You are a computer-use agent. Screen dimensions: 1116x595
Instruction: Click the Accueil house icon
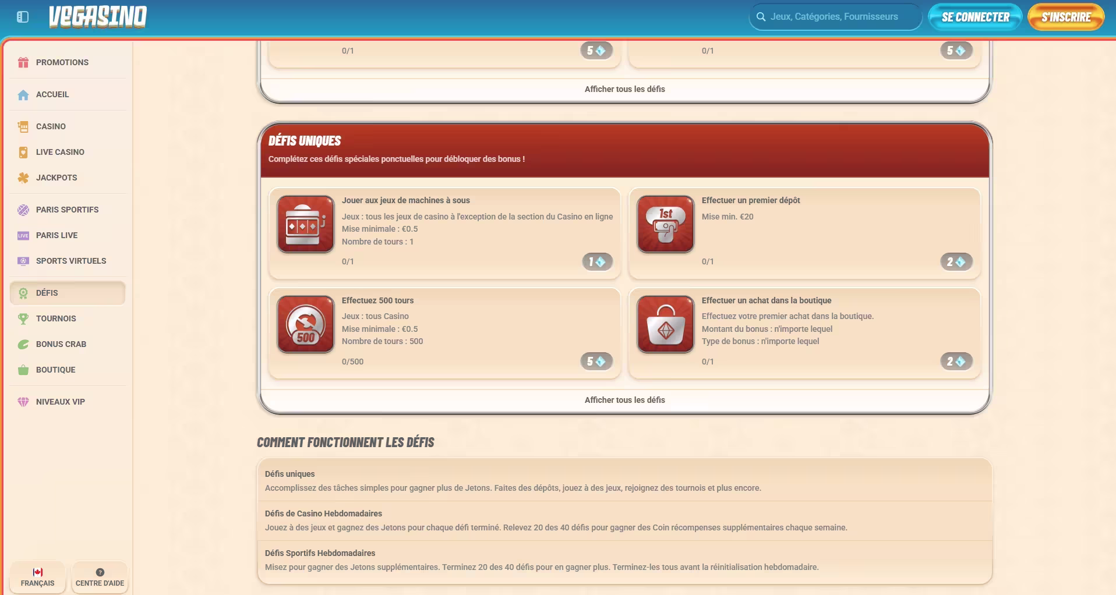click(23, 94)
